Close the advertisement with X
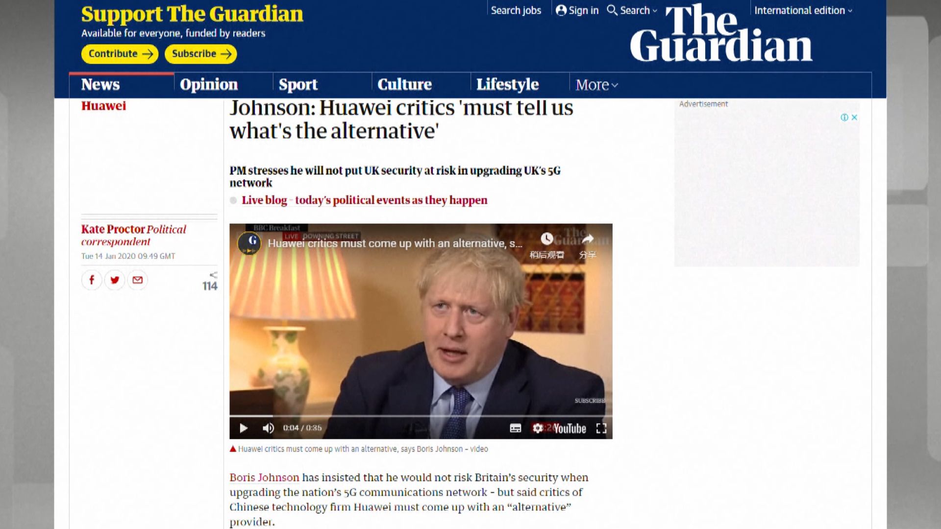This screenshot has width=941, height=529. coord(854,118)
